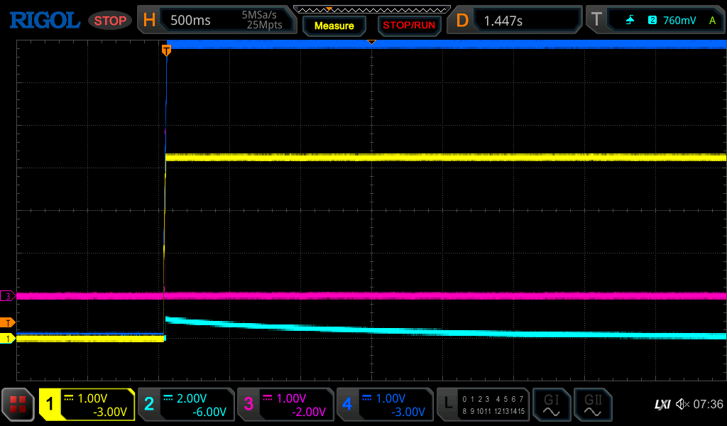Click the orange T trigger position marker
This screenshot has height=426, width=727.
[x=166, y=50]
